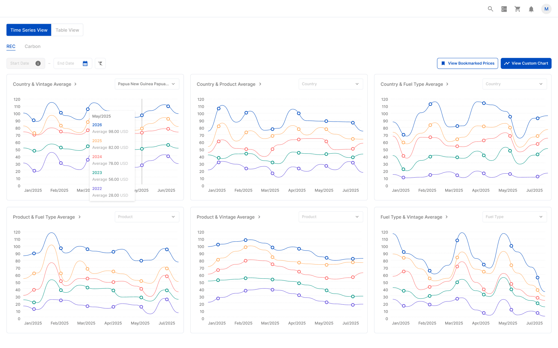Select the Carbon tab
The width and height of the screenshot is (558, 348).
pos(32,46)
